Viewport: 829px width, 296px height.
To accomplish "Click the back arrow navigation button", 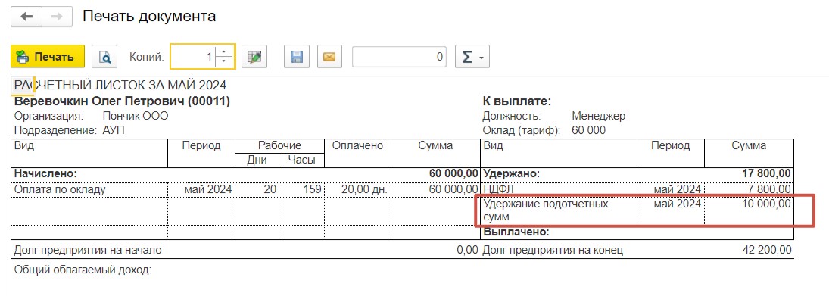I will point(26,17).
